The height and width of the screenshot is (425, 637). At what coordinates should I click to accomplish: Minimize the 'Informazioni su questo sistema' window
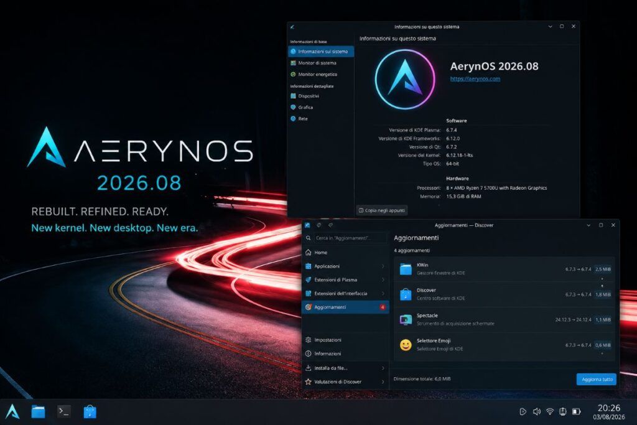tap(550, 27)
